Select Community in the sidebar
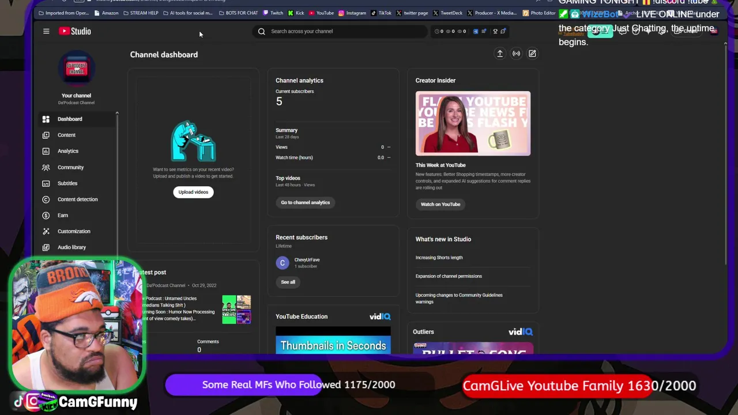This screenshot has width=738, height=415. coord(76,167)
